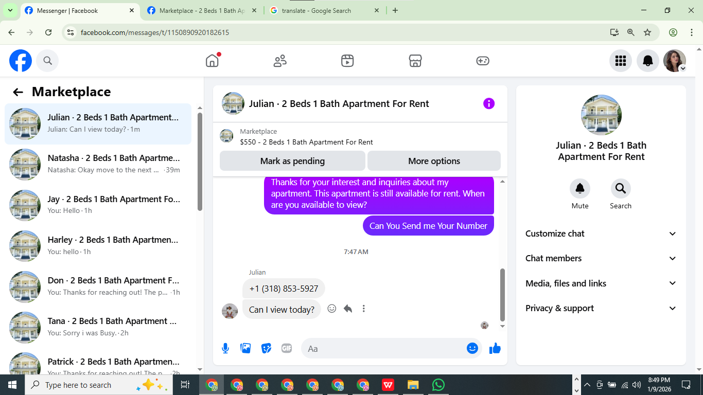
Task: Open Julian conversation in the list
Action: tap(98, 124)
